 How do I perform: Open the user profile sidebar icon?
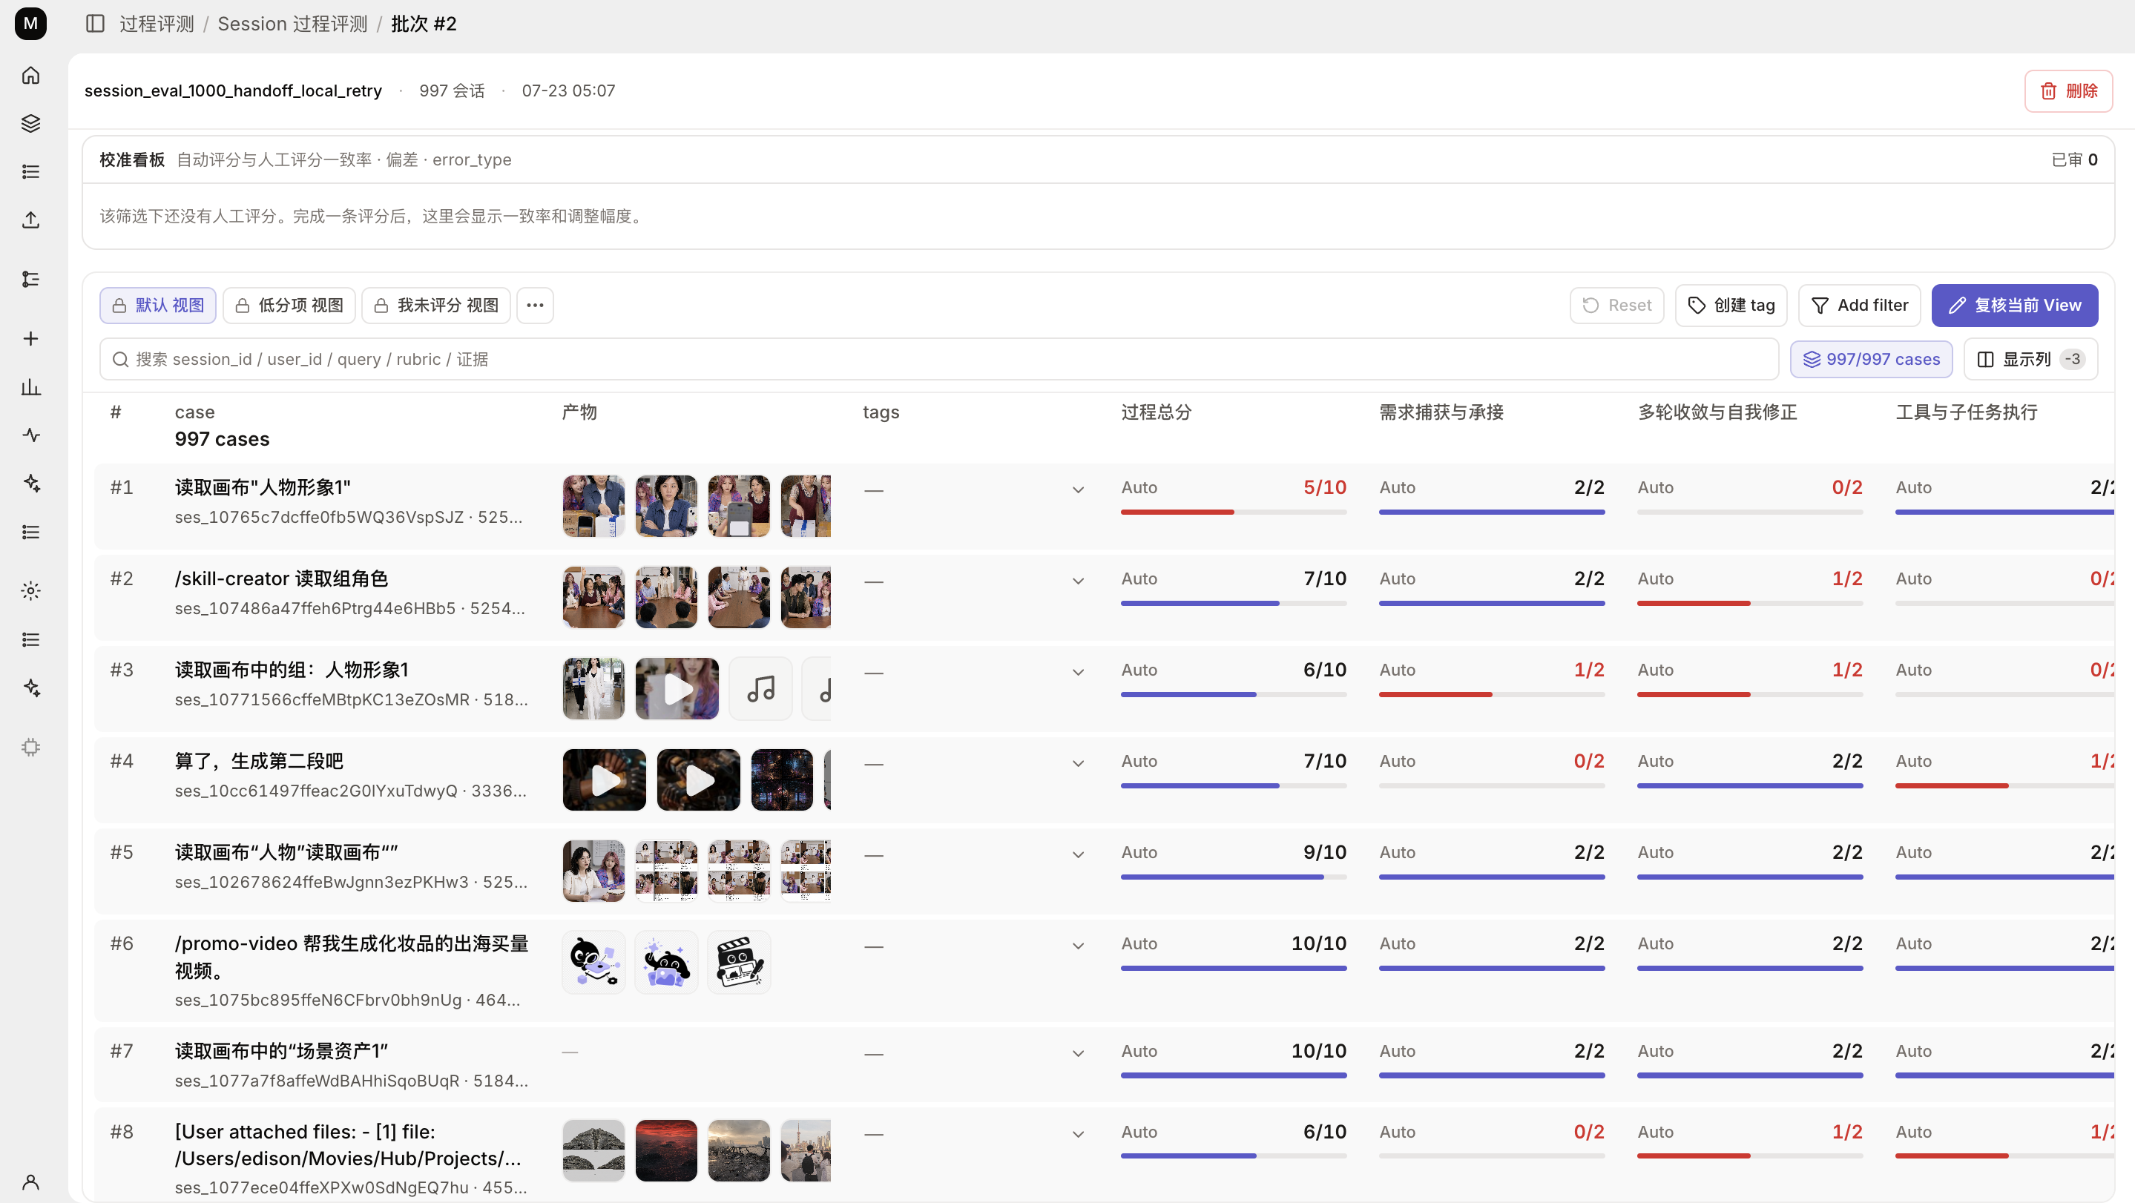coord(30,1181)
